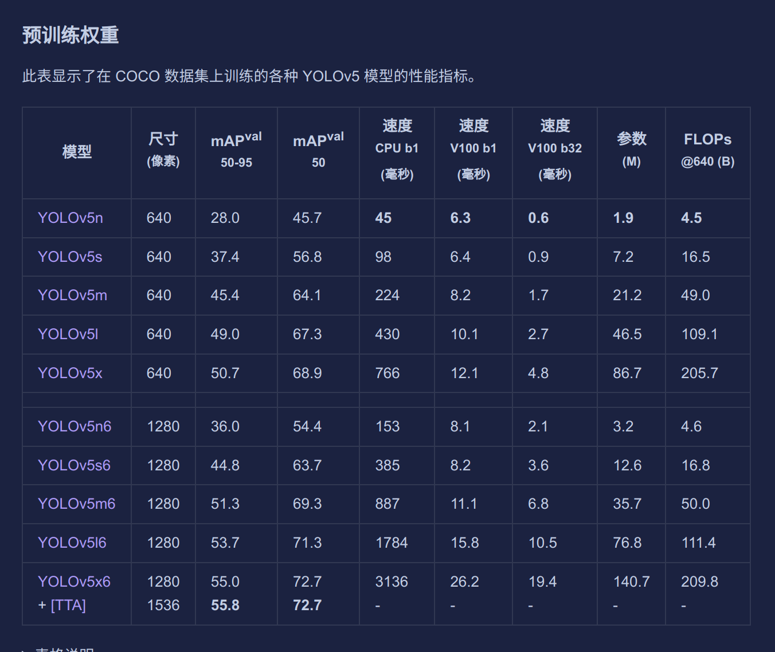
Task: Select the 44.8 value in YOLOv5s6 row
Action: pos(225,465)
